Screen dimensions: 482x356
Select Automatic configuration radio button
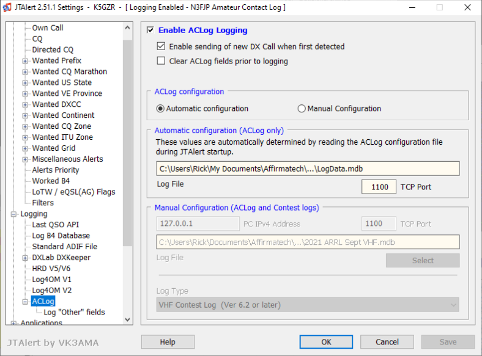160,109
